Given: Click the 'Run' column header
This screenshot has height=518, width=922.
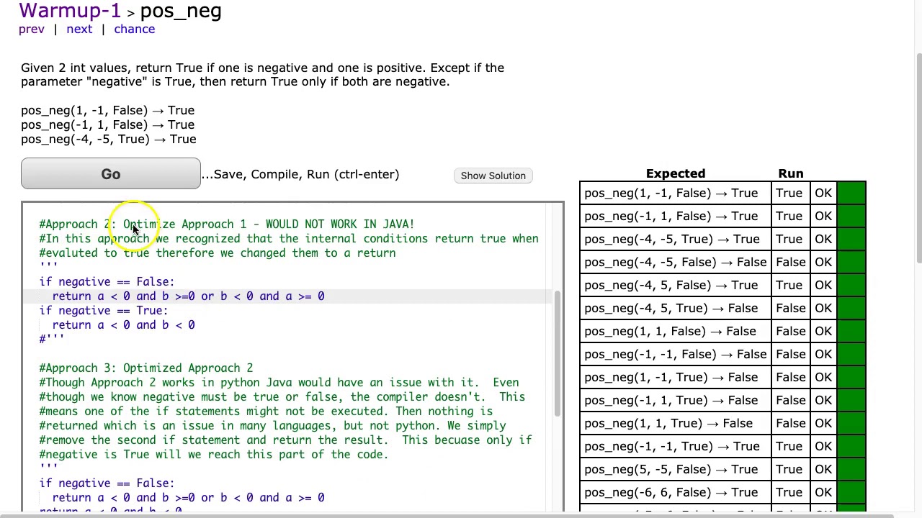Looking at the screenshot, I should [x=790, y=173].
